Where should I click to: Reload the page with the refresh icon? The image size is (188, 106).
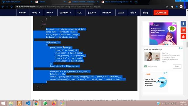11,7
